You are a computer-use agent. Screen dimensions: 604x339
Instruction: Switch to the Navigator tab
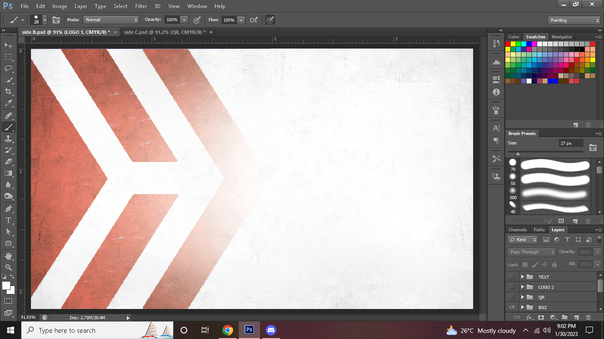tap(562, 37)
